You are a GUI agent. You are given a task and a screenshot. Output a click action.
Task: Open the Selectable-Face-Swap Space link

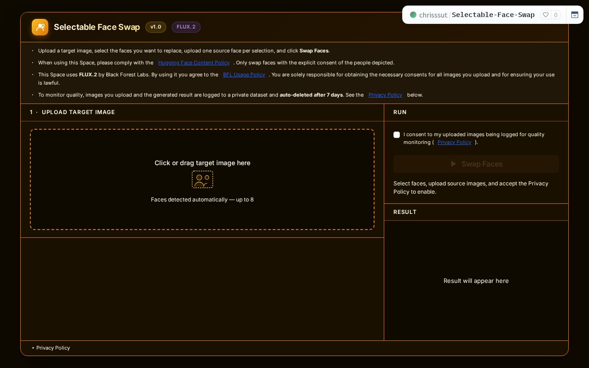(x=493, y=15)
